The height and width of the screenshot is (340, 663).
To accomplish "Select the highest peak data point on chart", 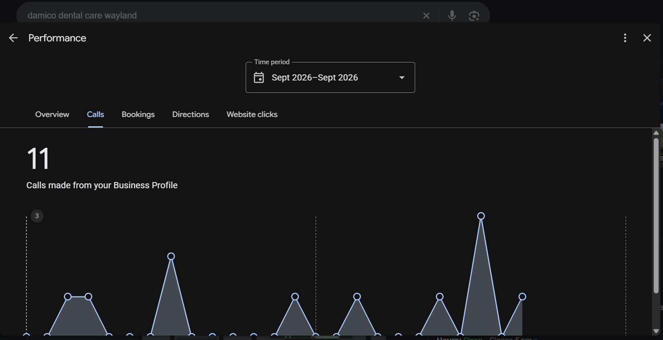I will click(481, 216).
